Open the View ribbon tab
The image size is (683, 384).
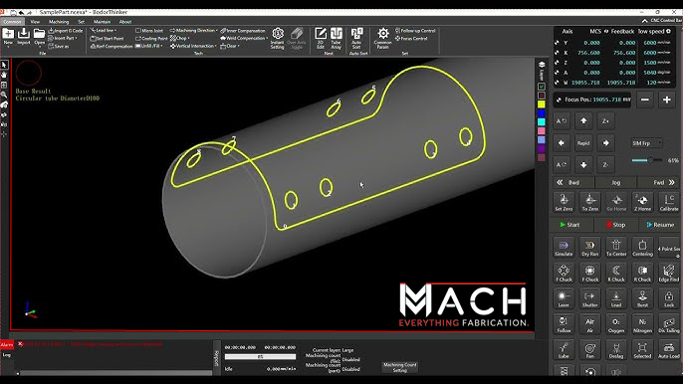(35, 21)
